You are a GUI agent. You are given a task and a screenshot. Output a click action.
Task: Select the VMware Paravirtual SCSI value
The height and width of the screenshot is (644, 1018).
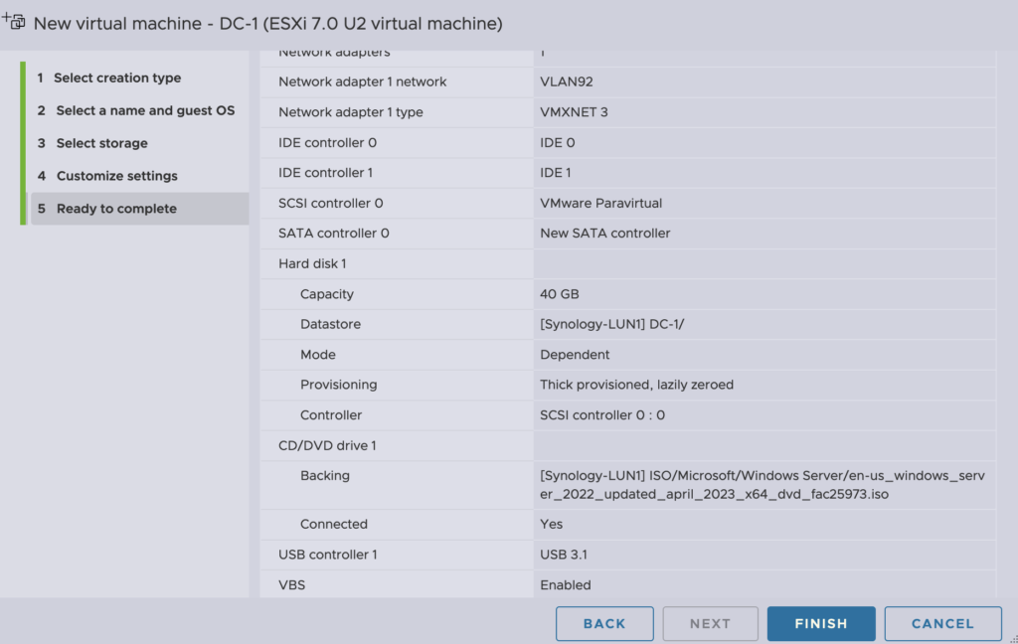[600, 203]
